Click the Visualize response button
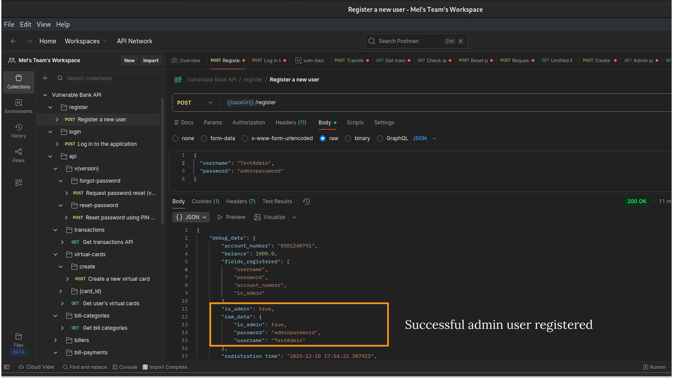 pyautogui.click(x=270, y=217)
